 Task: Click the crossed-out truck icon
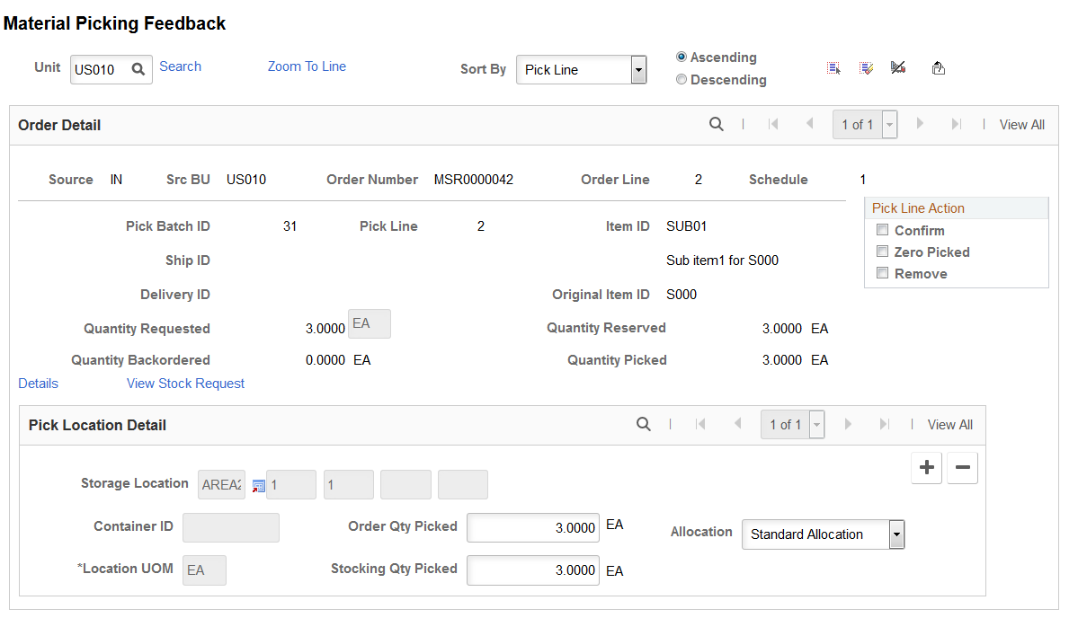coord(898,67)
